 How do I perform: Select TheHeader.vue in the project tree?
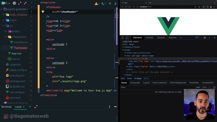(x=19, y=48)
